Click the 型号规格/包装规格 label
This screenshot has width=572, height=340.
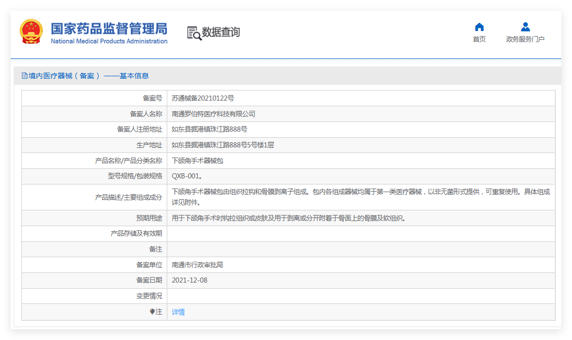(135, 176)
